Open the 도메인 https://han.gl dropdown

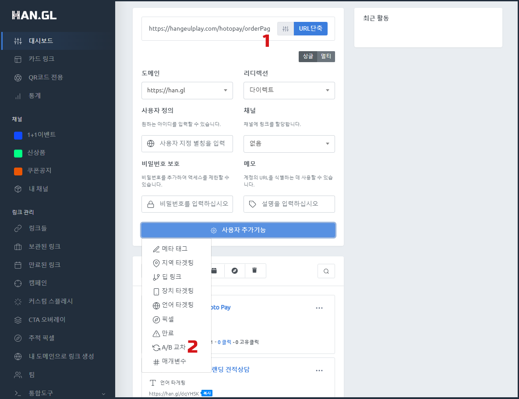click(187, 90)
